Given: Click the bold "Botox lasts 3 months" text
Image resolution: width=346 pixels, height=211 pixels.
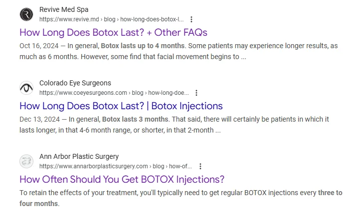Looking at the screenshot, I should coord(135,119).
